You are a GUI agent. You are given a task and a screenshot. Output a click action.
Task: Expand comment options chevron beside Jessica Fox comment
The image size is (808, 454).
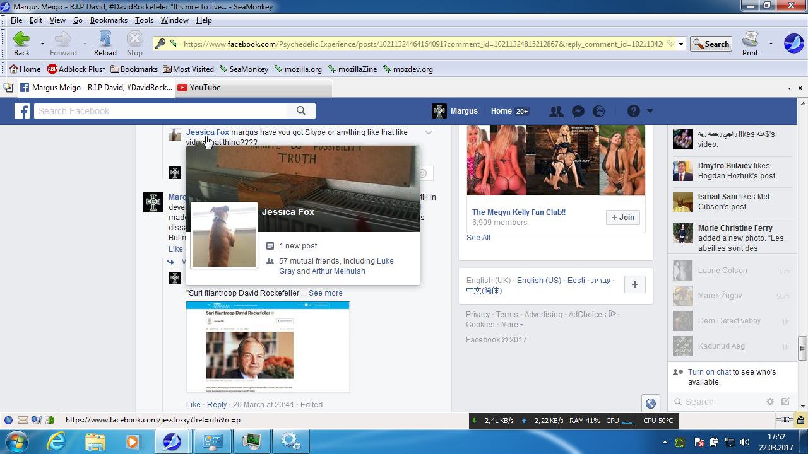429,132
